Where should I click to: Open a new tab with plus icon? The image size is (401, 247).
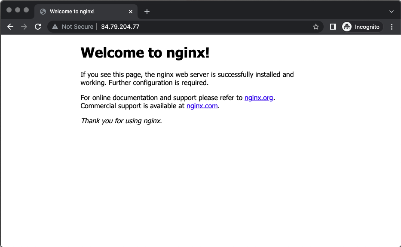147,12
